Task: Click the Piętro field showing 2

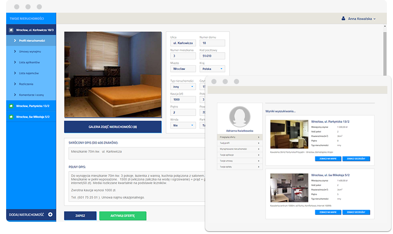Action: pos(183,112)
